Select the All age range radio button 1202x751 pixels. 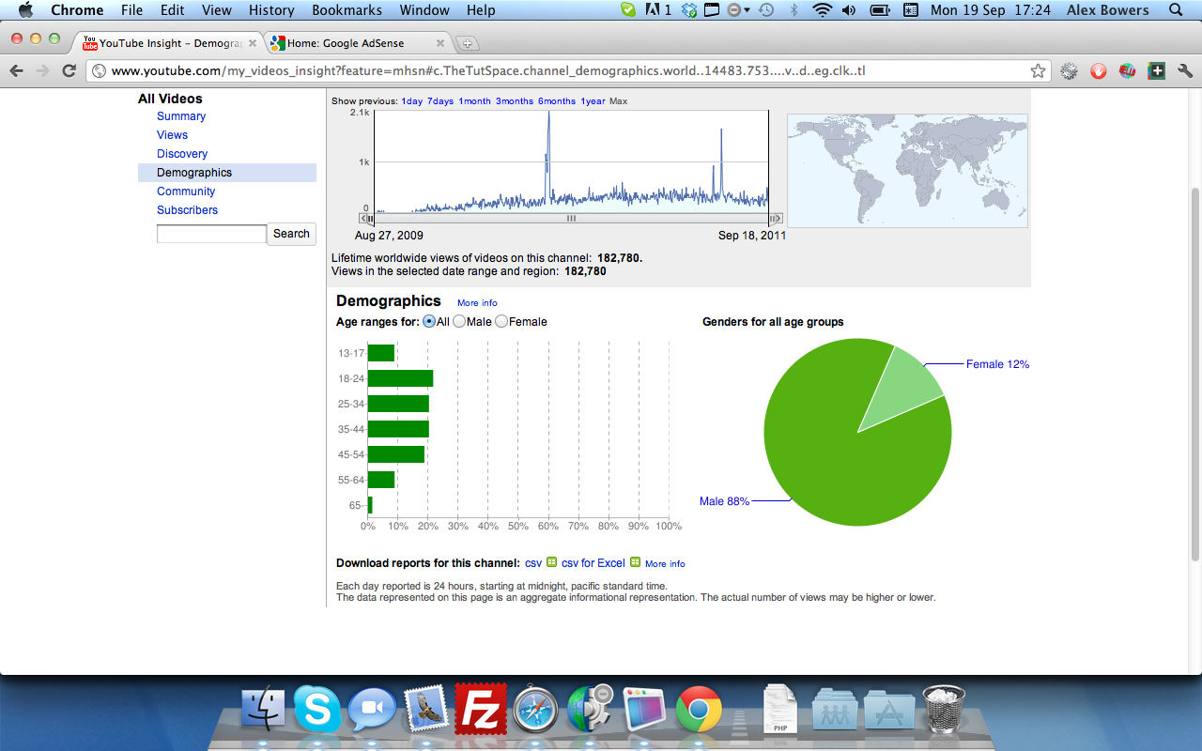coord(429,322)
